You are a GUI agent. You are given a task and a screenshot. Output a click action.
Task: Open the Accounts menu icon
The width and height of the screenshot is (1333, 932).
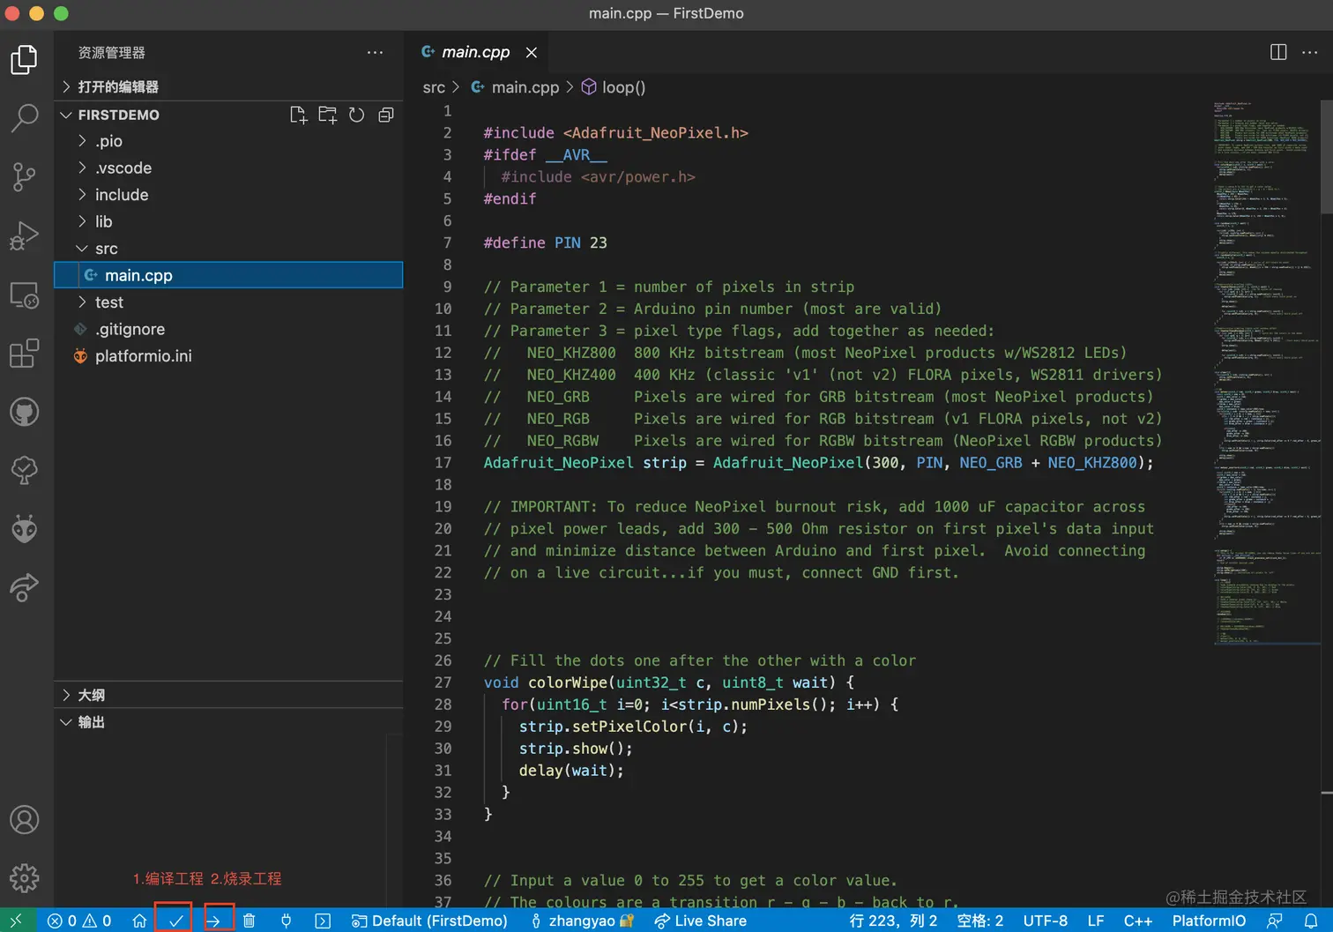click(24, 820)
